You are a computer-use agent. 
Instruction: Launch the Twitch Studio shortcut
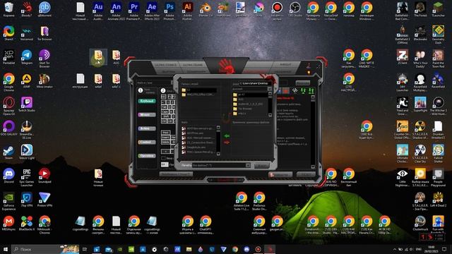27,104
